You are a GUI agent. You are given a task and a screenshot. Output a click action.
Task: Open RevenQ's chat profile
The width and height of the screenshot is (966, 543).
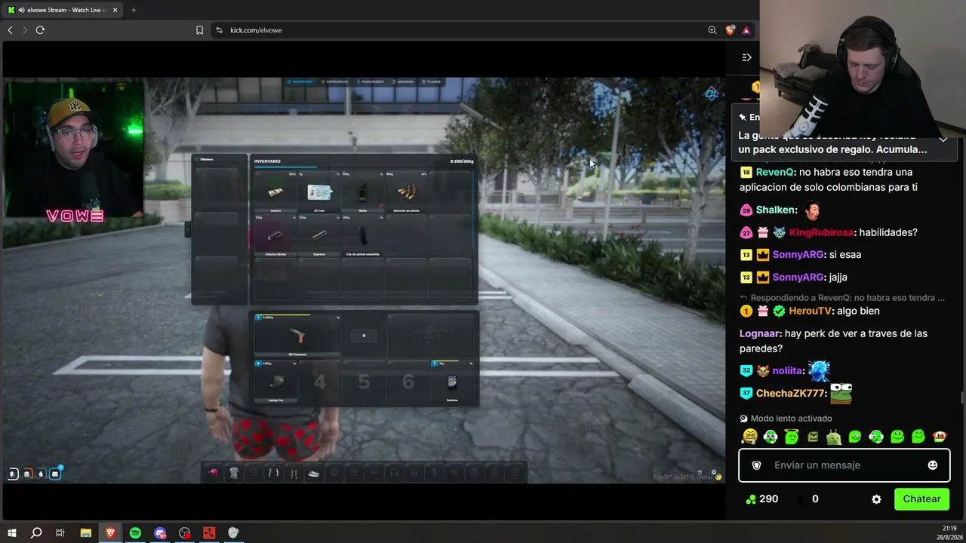(x=774, y=172)
